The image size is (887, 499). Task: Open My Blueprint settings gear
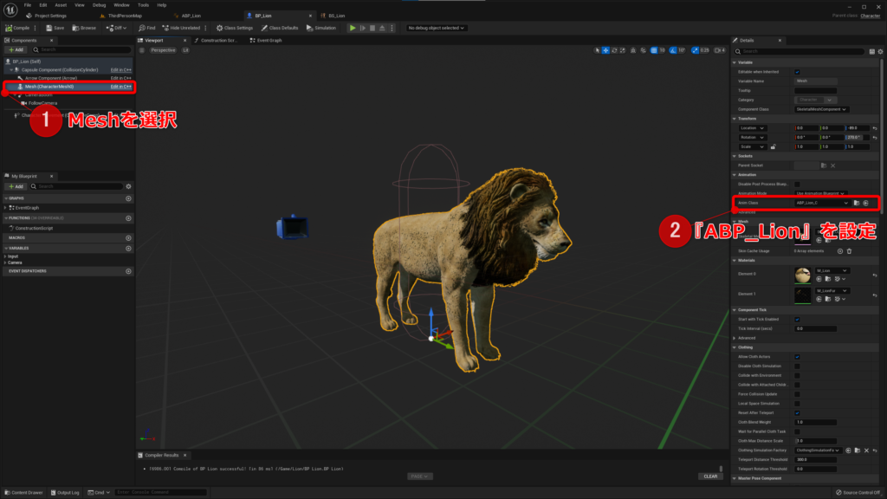(128, 186)
